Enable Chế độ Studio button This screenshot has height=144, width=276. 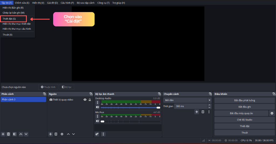click(x=244, y=120)
